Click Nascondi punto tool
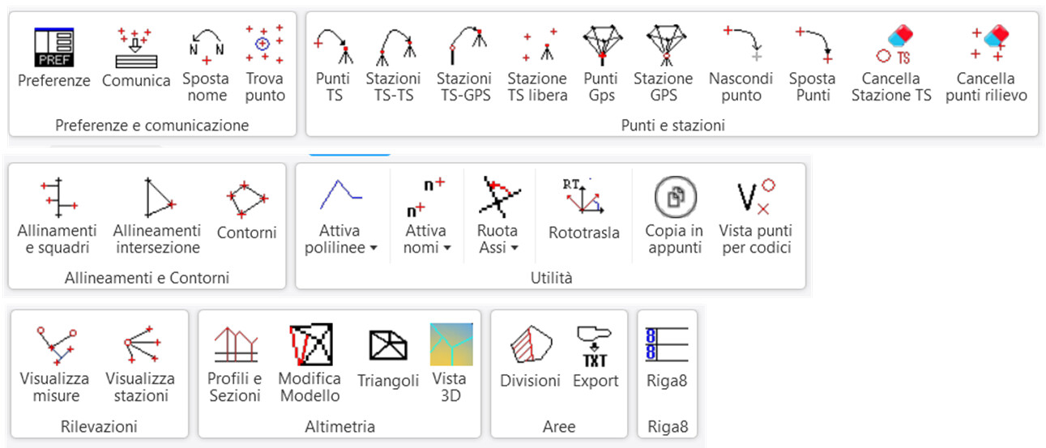 741,46
